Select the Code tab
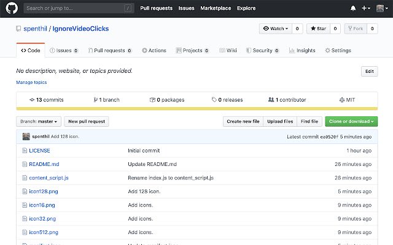This screenshot has height=245, width=393. coord(31,50)
